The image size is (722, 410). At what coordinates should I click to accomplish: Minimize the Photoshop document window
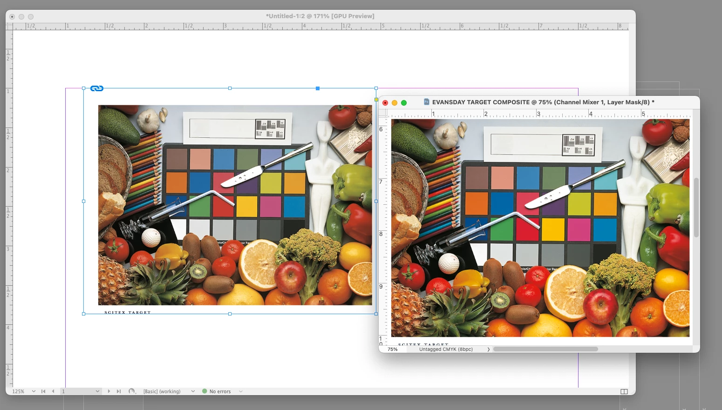coord(395,103)
